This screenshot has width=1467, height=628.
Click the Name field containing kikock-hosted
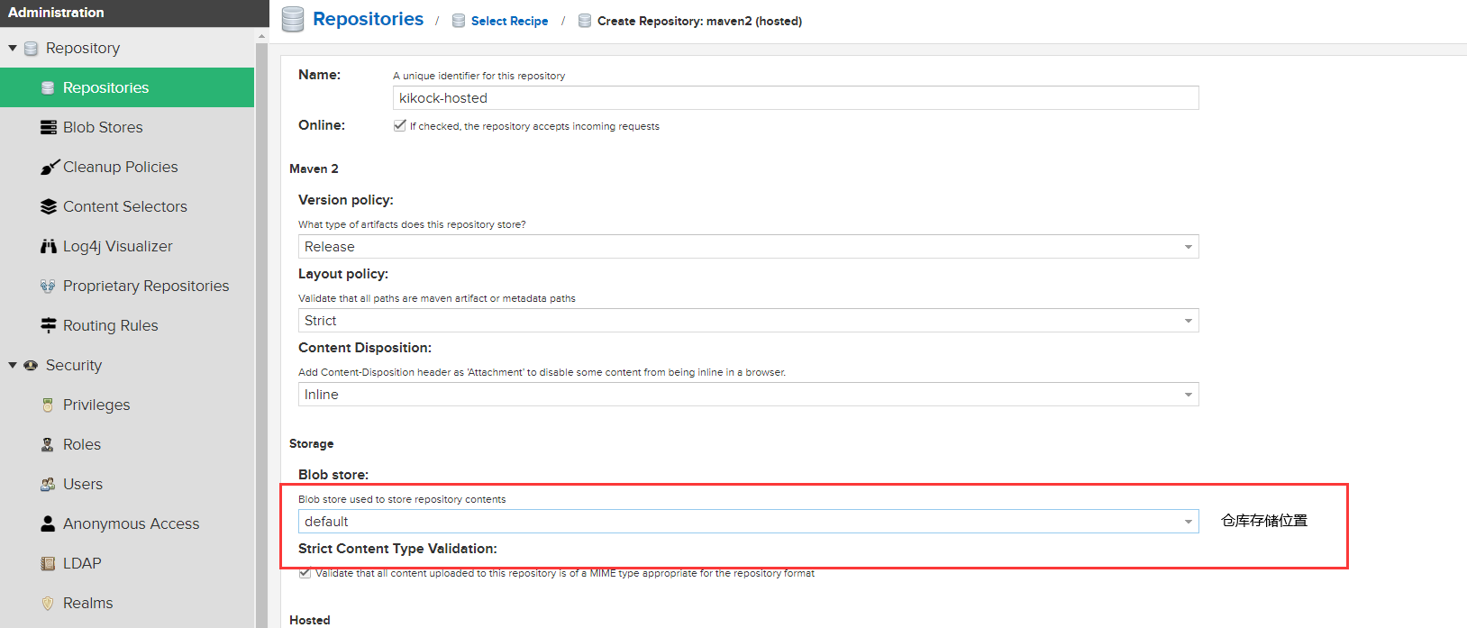[796, 97]
